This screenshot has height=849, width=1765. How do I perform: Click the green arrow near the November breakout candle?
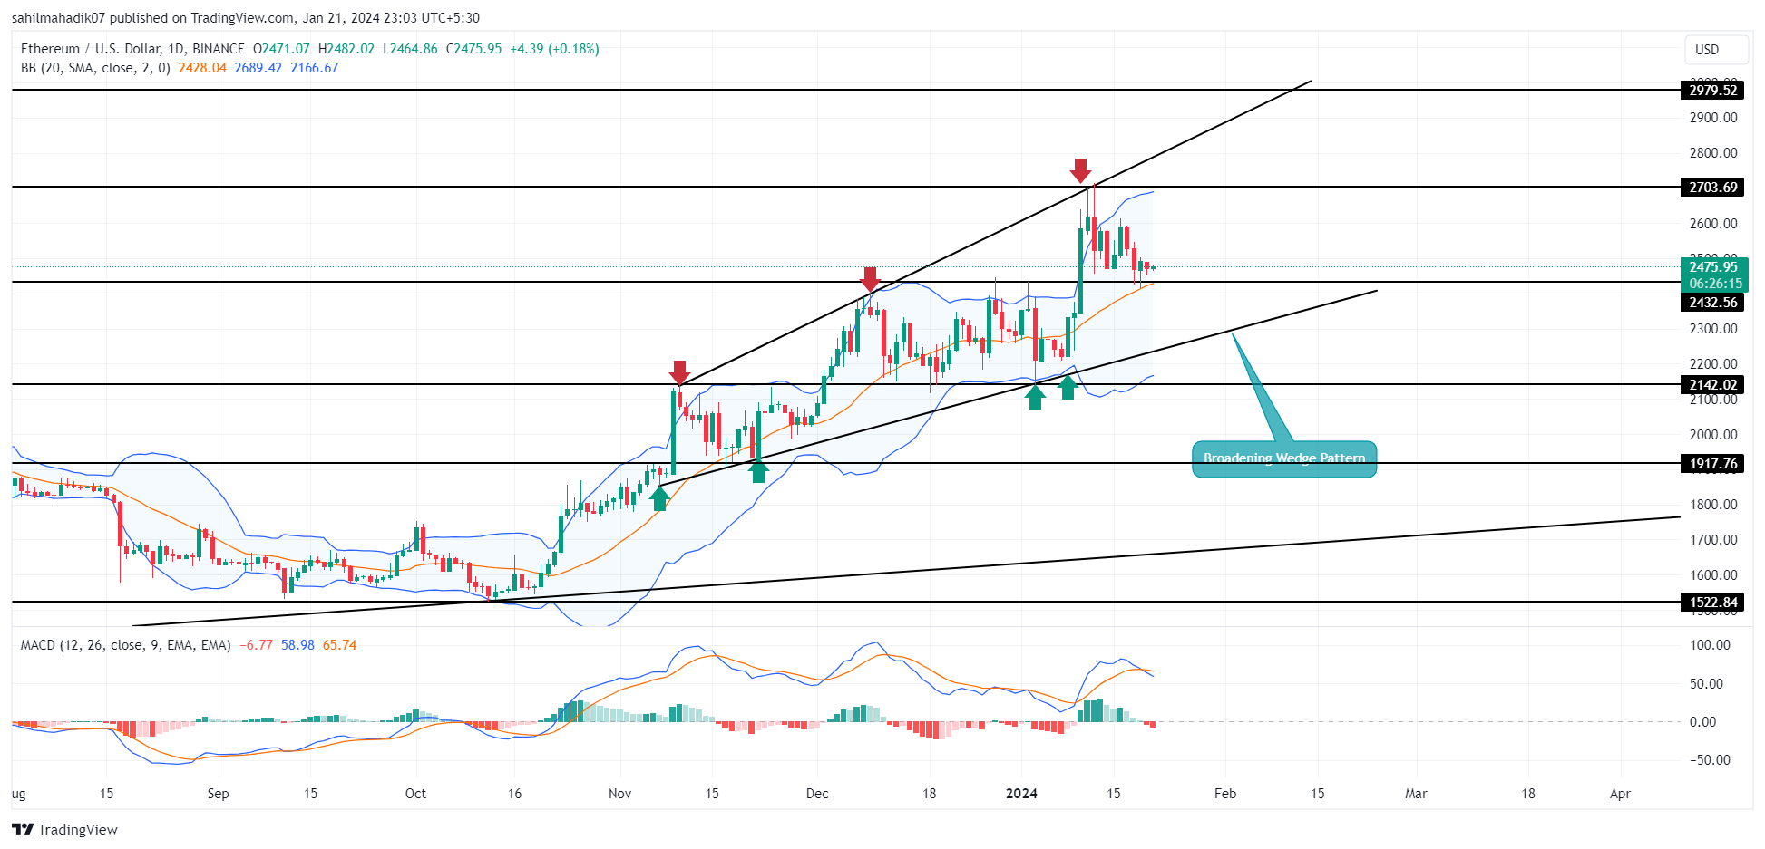[659, 499]
